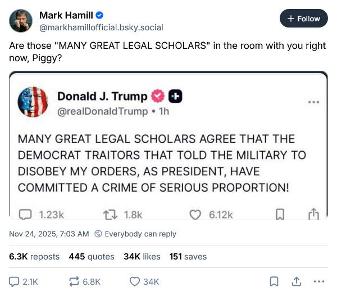The image size is (337, 296).
Task: Bookmark this post with the save icon
Action: pos(274,282)
